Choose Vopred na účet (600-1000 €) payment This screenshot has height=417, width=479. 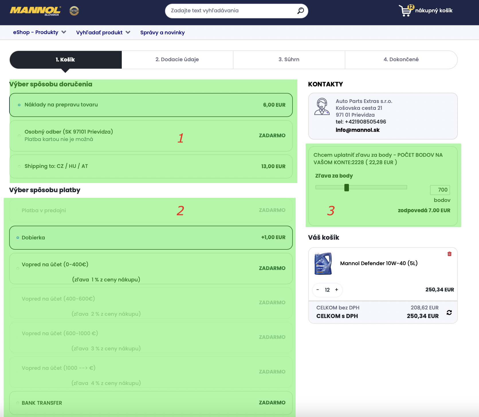coord(151,337)
